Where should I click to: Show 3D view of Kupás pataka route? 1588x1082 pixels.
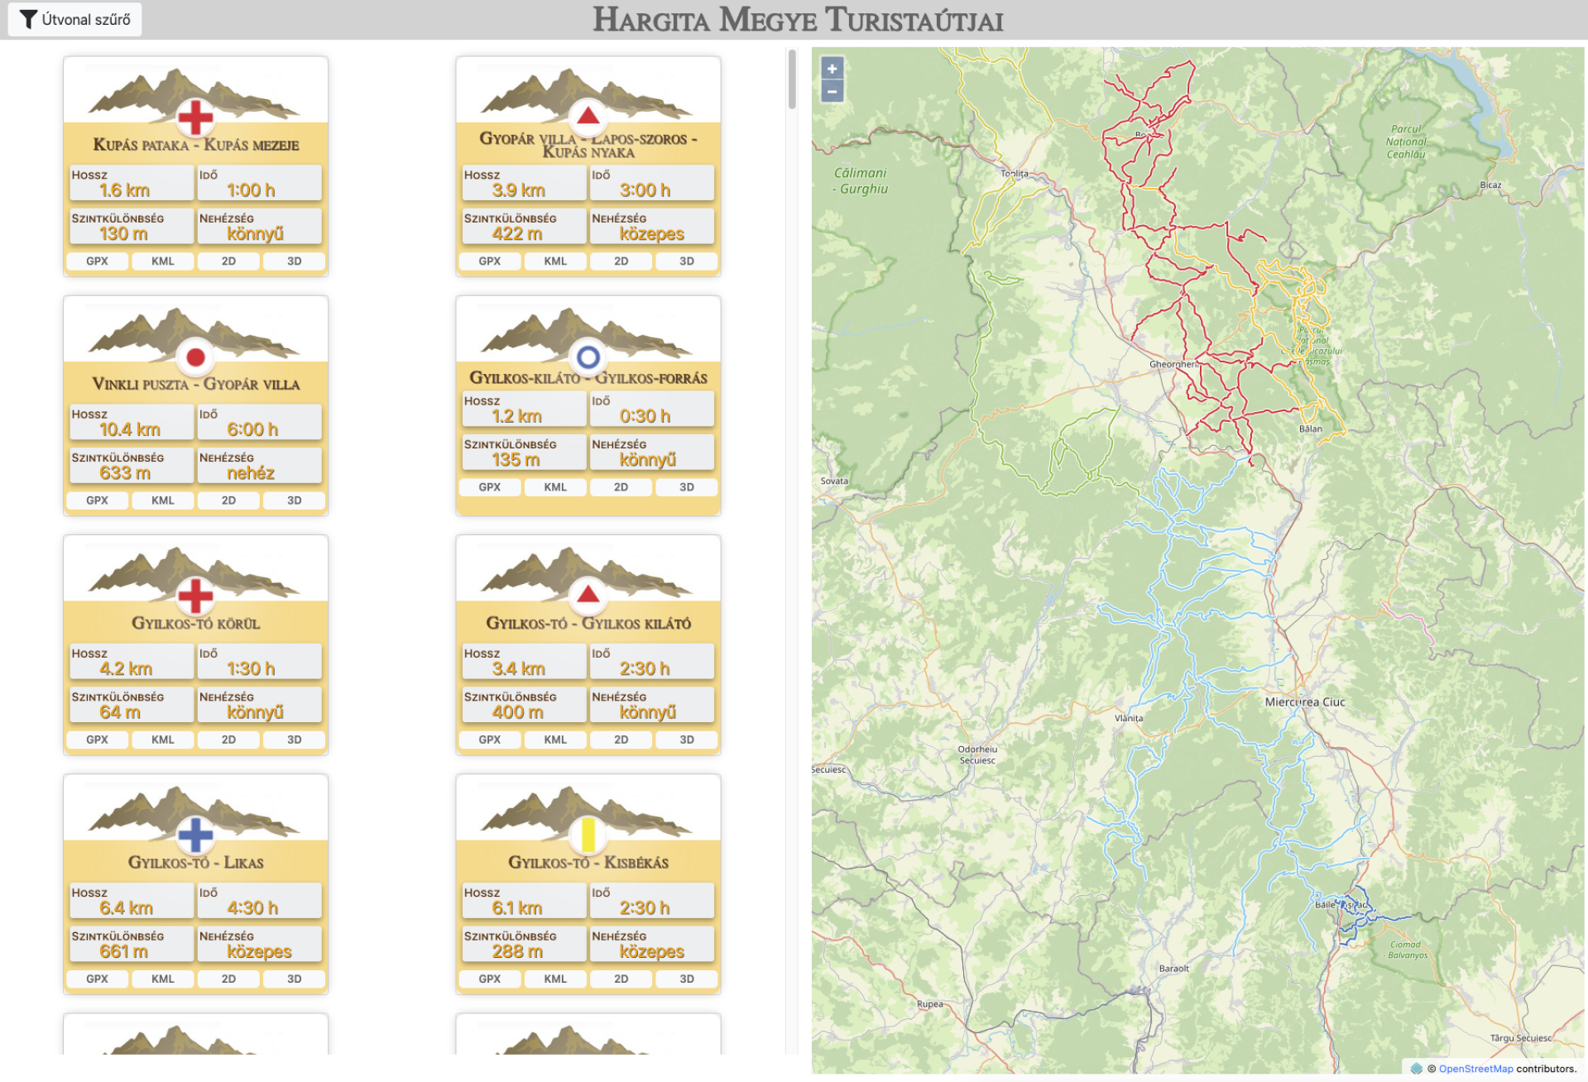(294, 261)
